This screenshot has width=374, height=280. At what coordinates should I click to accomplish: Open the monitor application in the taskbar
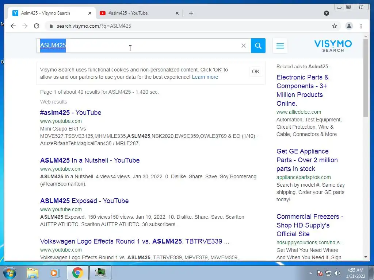[100, 273]
